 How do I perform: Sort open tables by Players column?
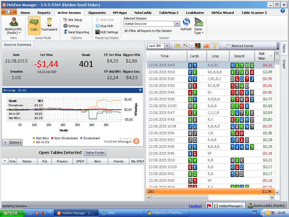pos(62,161)
